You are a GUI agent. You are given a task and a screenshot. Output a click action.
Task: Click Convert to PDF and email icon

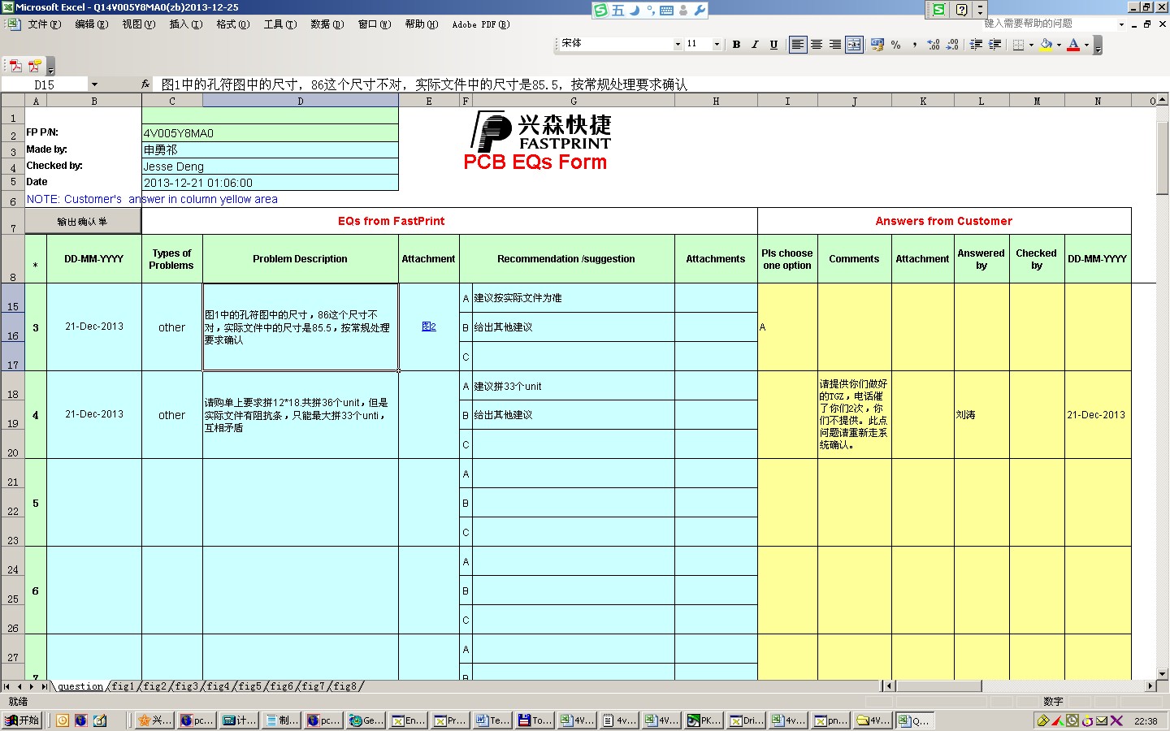pos(34,66)
